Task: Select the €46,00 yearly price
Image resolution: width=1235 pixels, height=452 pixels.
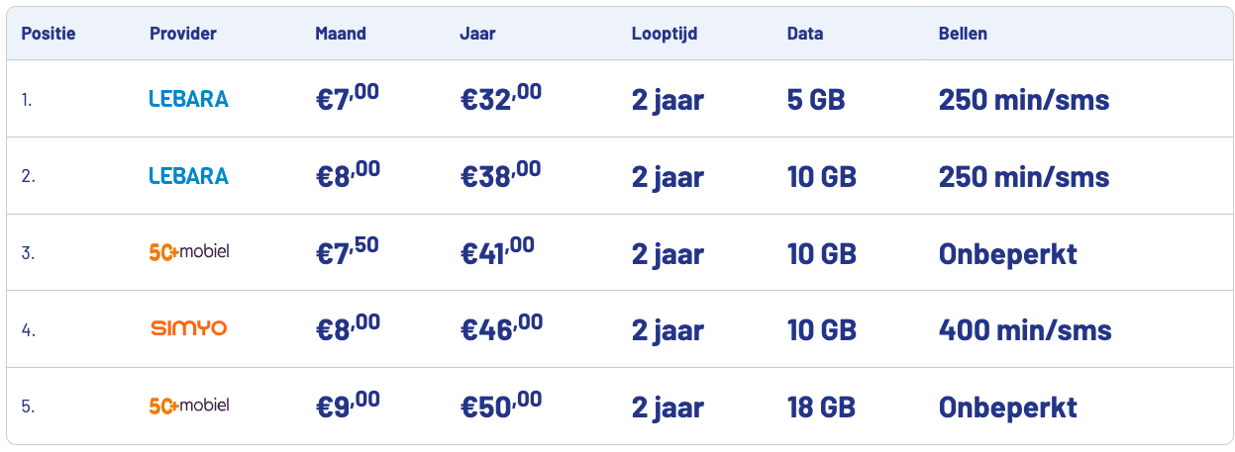Action: (x=501, y=329)
